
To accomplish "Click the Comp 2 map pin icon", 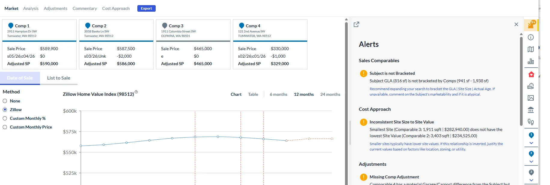I will click(88, 26).
